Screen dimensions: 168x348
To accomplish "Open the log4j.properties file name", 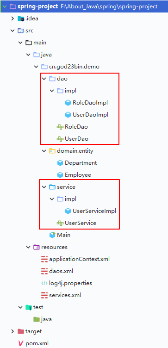I will click(x=70, y=283).
